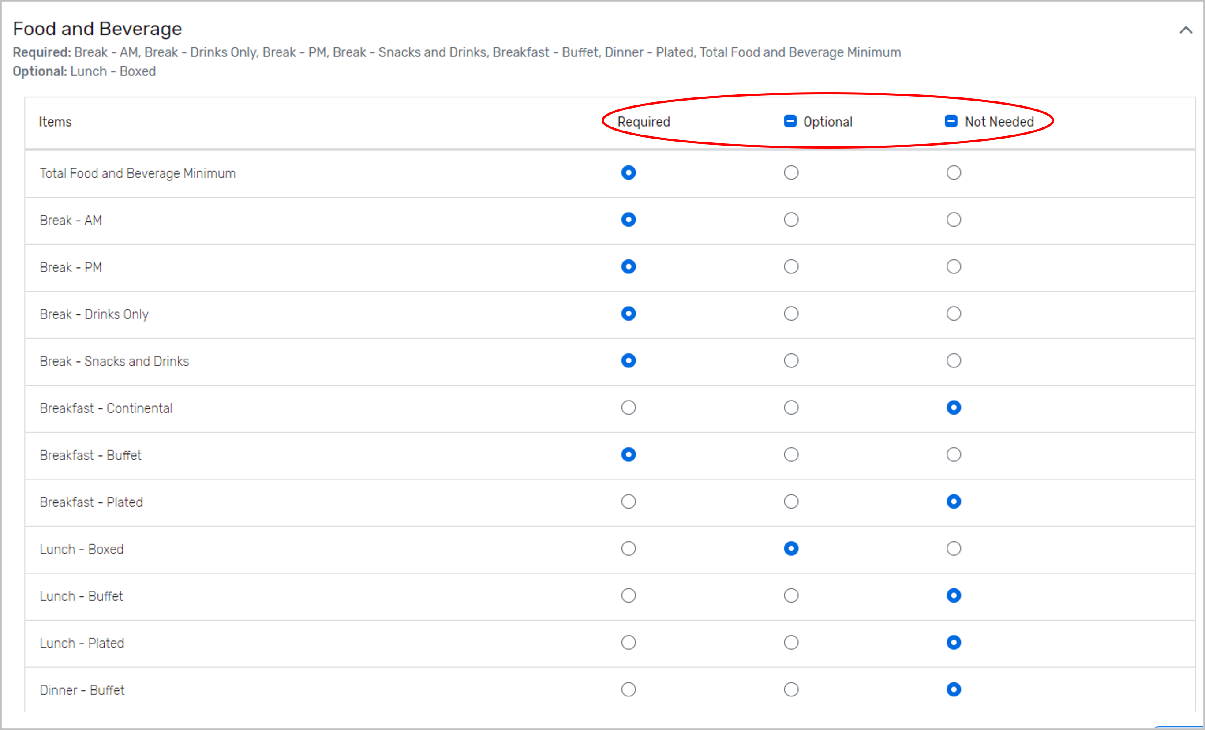The height and width of the screenshot is (730, 1205).
Task: Mark Lunch - Boxed as Not Needed
Action: tap(953, 549)
